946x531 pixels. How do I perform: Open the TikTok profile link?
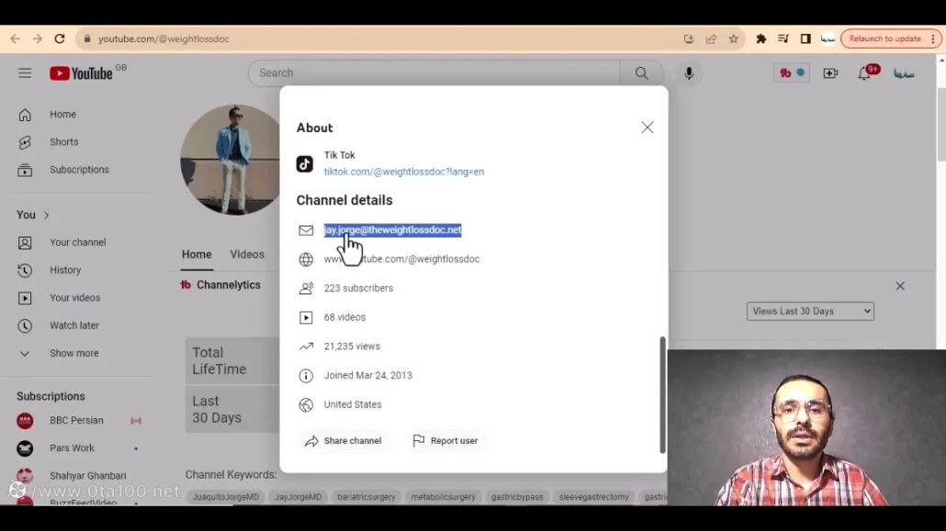[x=403, y=171]
